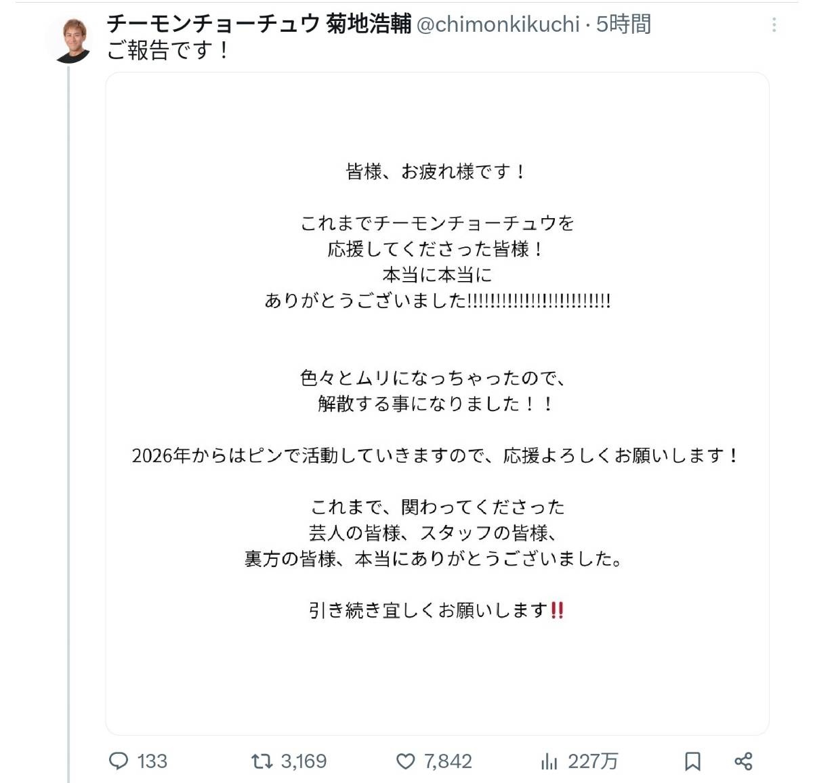Click the repost arrows icon
This screenshot has height=783, width=813.
(x=261, y=761)
